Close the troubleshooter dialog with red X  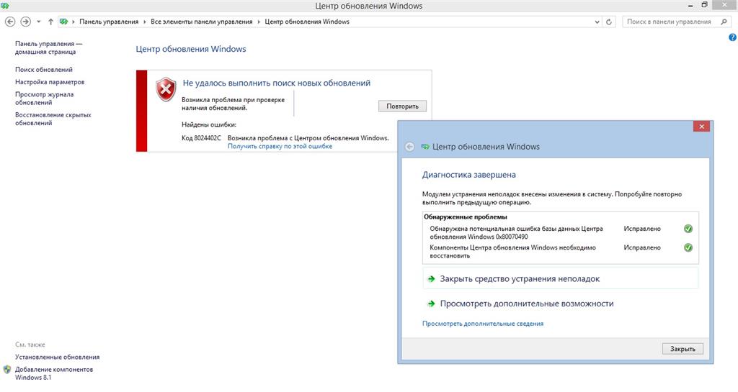click(701, 127)
